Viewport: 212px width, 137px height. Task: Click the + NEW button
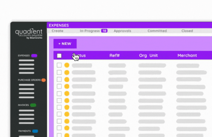(65, 44)
